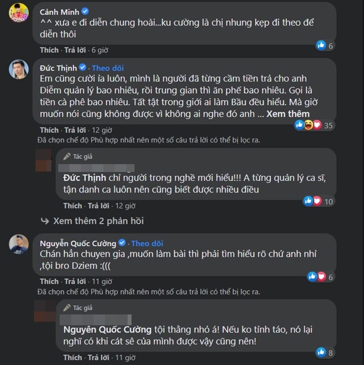Click Thích under Đức Thịnh's comment
This screenshot has height=365, width=364.
(x=49, y=130)
